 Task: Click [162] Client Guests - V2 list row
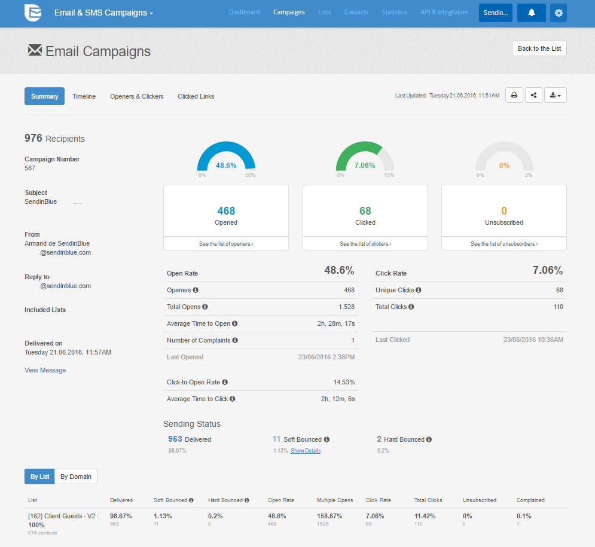point(295,524)
